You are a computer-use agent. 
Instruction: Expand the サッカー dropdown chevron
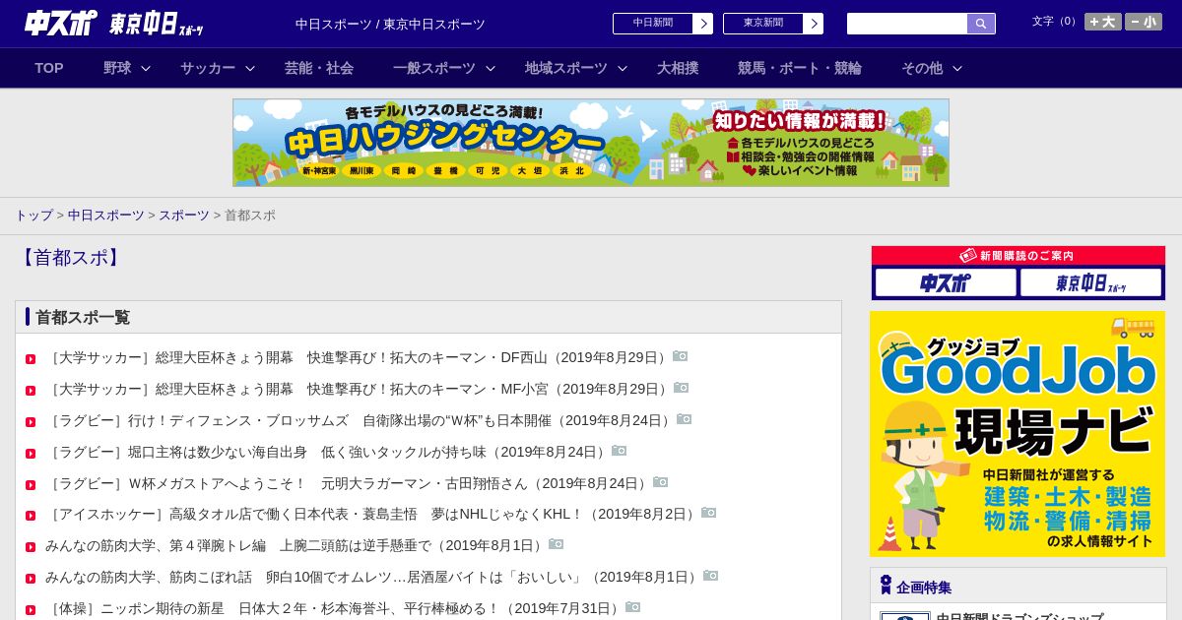tap(250, 69)
